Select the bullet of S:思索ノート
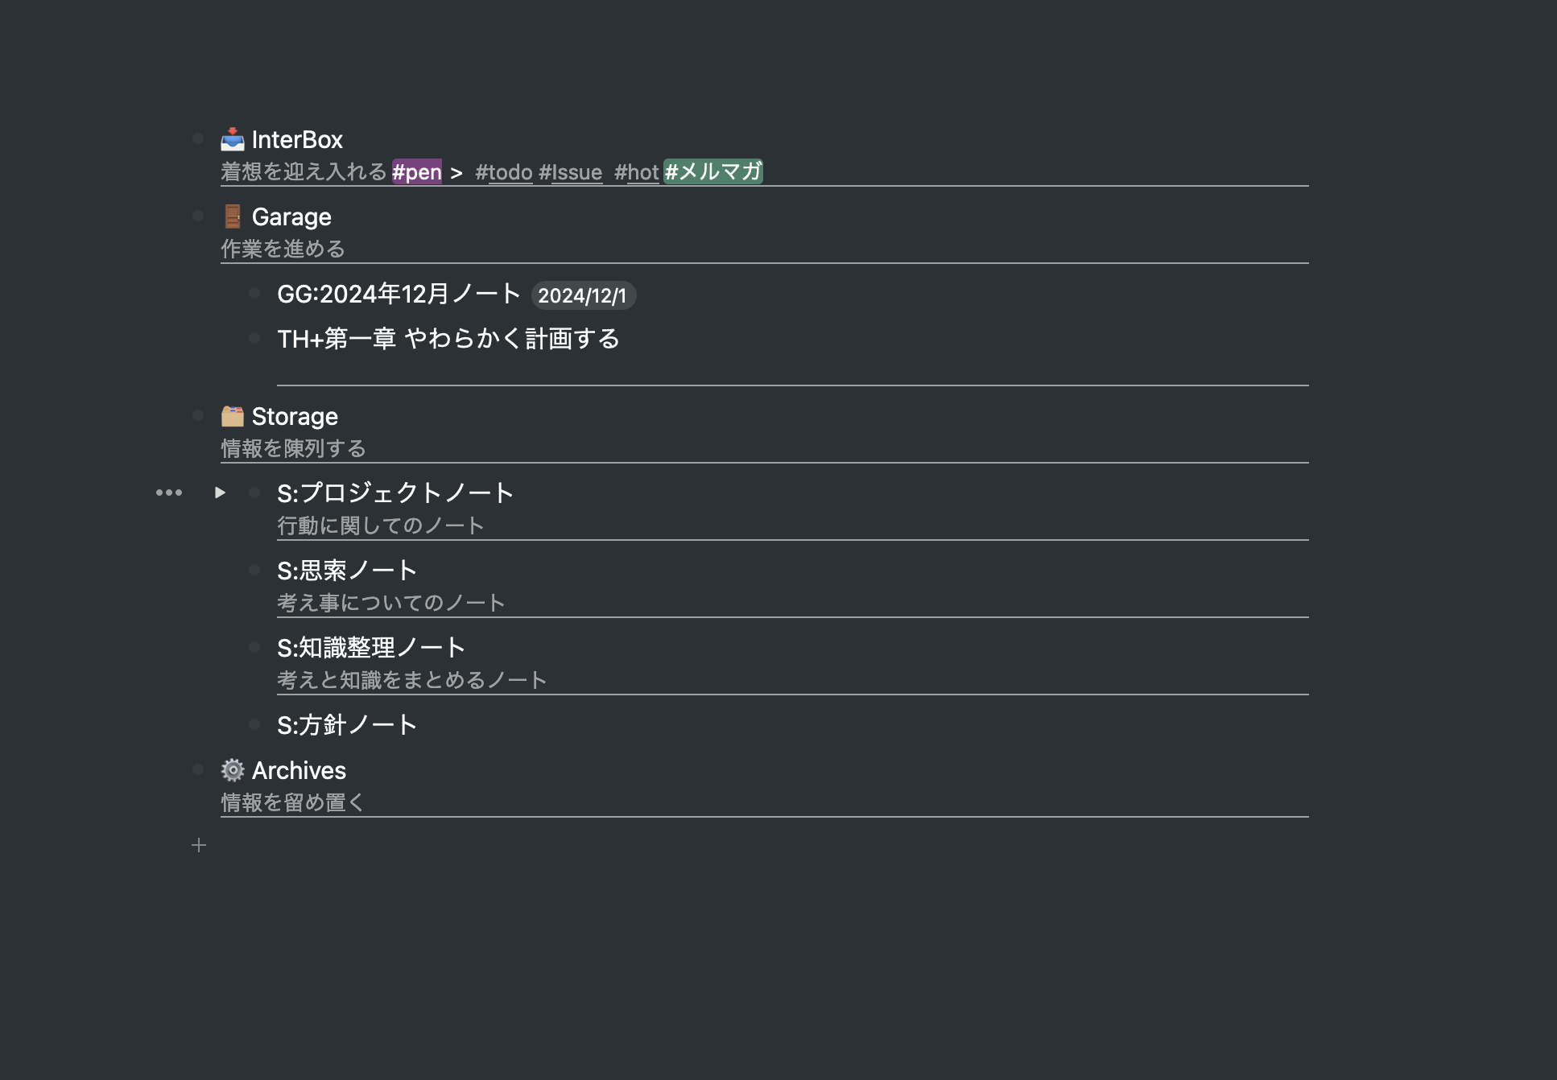This screenshot has width=1557, height=1080. click(x=254, y=569)
